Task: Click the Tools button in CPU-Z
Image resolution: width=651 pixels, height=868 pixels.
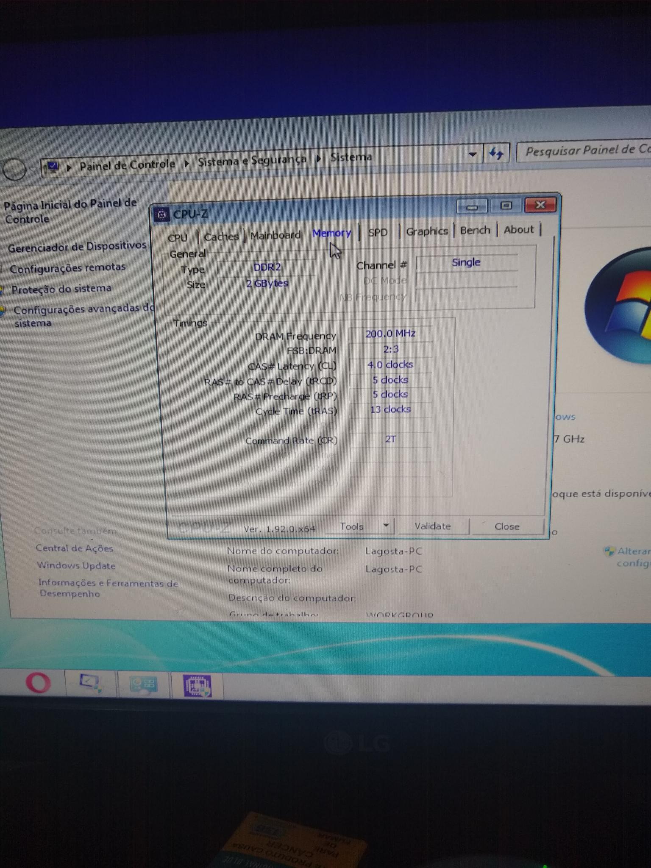Action: click(352, 527)
